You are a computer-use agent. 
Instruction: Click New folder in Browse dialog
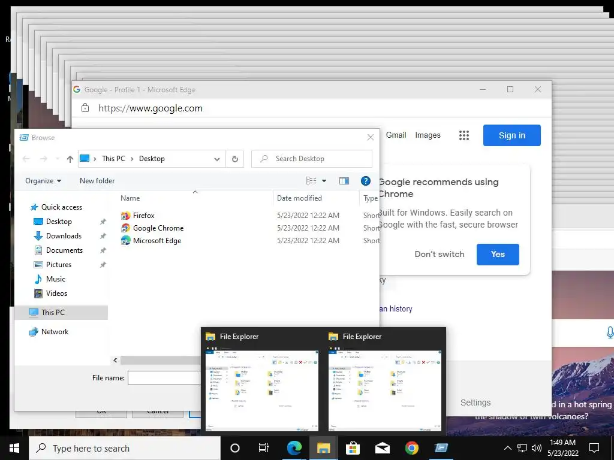[97, 181]
